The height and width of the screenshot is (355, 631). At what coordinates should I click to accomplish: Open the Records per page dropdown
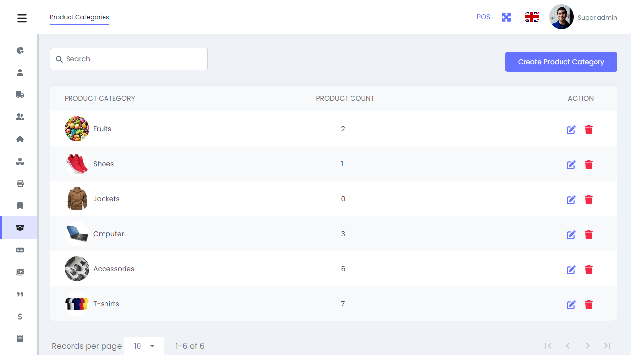click(143, 346)
